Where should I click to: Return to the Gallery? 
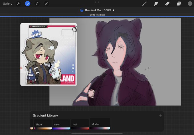pyautogui.click(x=7, y=4)
